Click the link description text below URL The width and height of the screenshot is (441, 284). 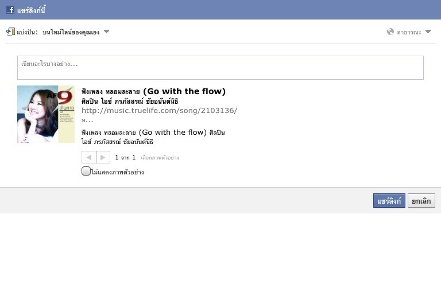153,137
